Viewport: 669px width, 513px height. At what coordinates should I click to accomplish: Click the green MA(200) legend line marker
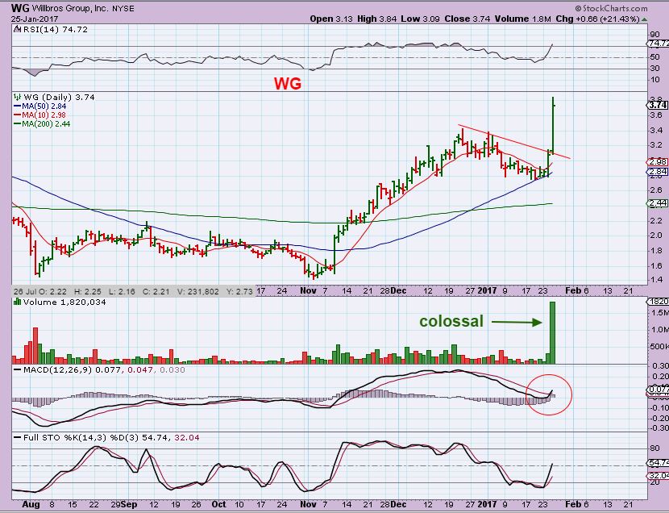click(18, 124)
